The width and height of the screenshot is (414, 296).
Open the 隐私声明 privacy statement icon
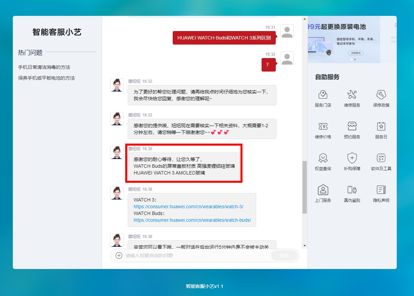(x=381, y=189)
